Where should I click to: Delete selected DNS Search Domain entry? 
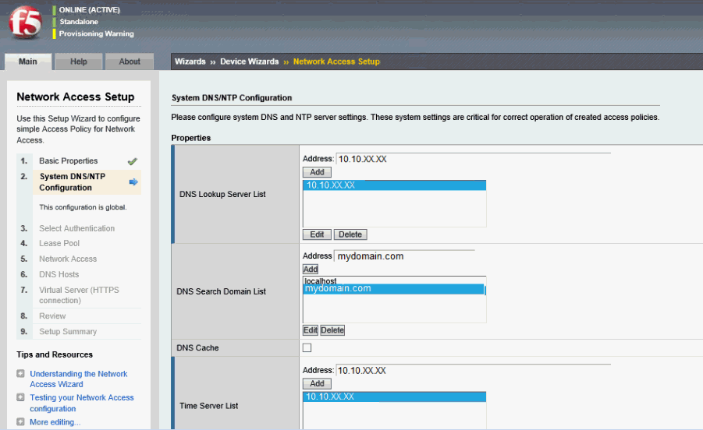pos(332,330)
